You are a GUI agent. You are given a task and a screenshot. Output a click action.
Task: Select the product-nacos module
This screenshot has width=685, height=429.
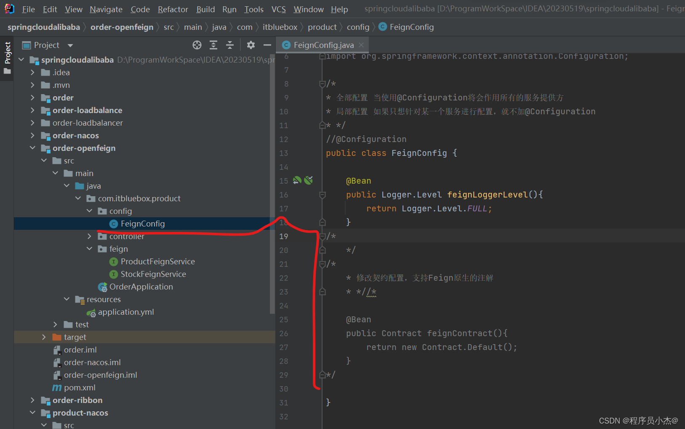click(x=80, y=413)
